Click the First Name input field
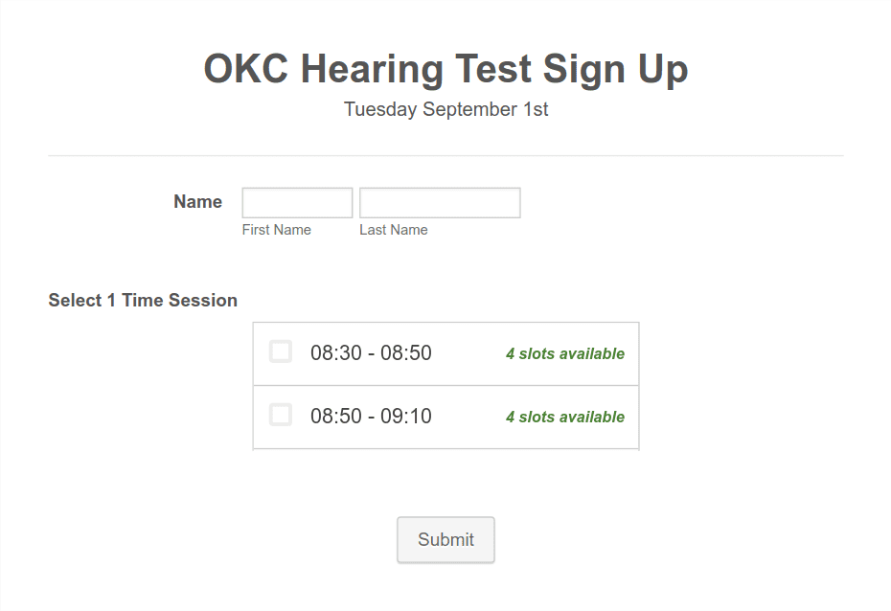 pos(297,202)
